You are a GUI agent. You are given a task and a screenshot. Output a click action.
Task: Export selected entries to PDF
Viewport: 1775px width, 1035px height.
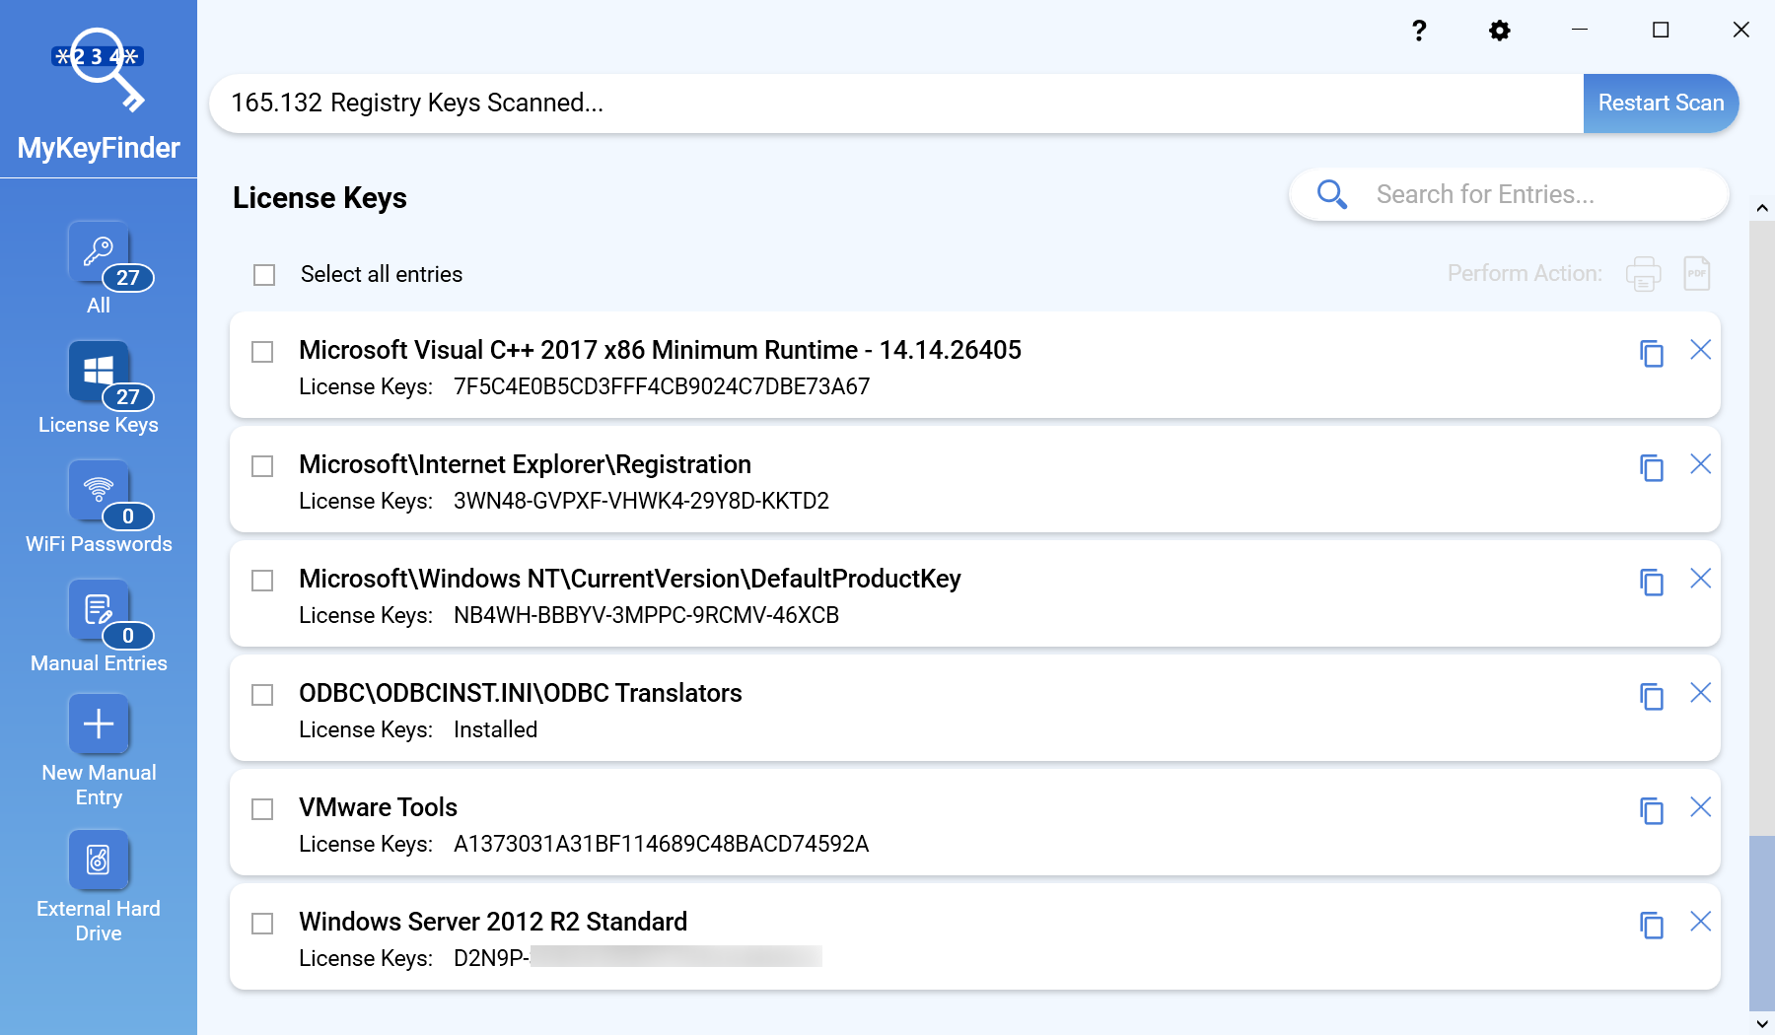click(x=1697, y=274)
